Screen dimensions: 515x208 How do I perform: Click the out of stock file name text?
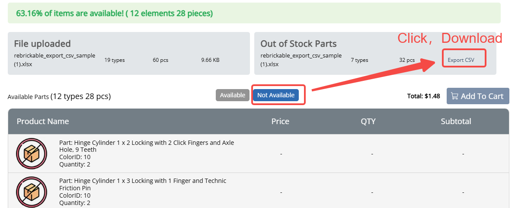tap(301, 60)
